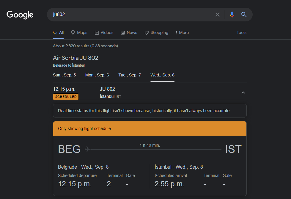Screen dimensions: 291x199
Task: Click the About 9,820 results text
Action: (x=85, y=46)
